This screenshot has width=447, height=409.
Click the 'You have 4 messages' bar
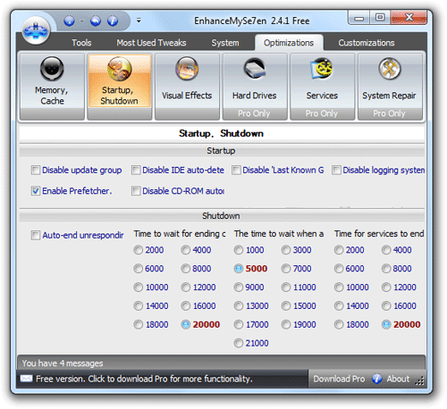[x=221, y=363]
